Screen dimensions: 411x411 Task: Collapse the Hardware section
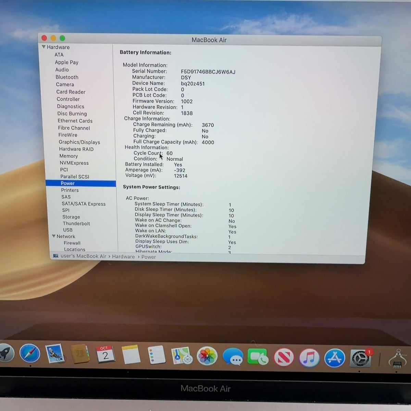pos(43,47)
